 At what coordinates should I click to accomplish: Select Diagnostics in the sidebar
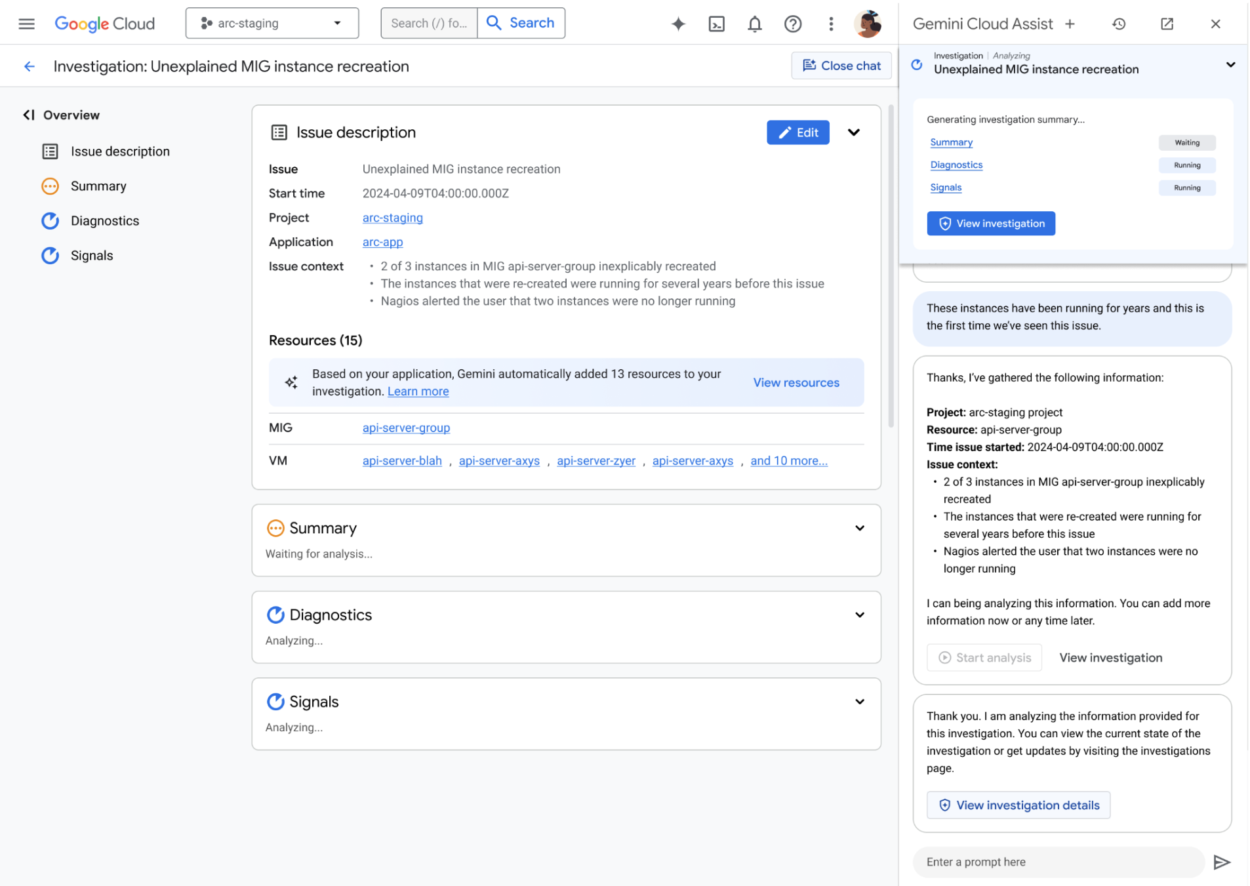[x=104, y=220]
